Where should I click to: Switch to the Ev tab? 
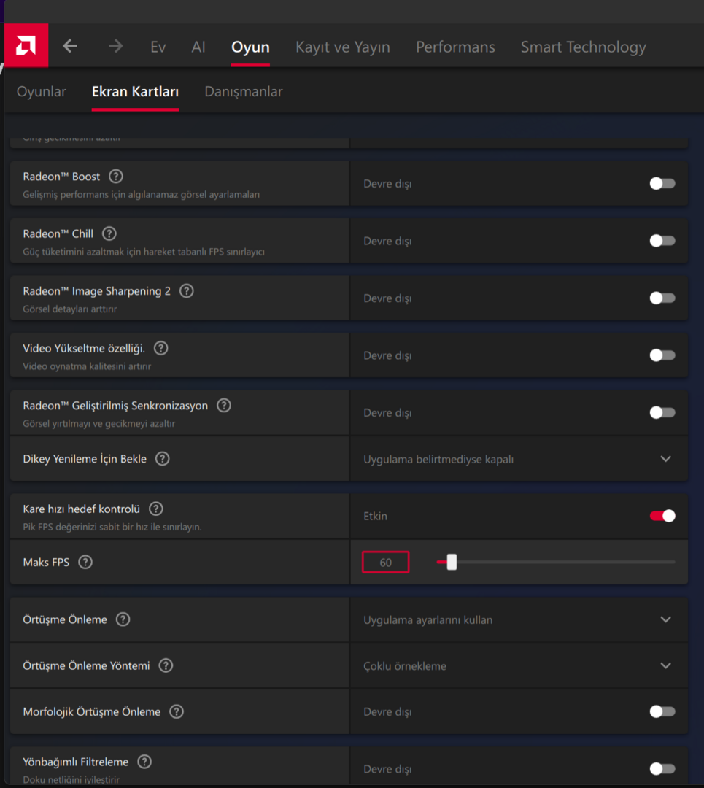click(x=158, y=47)
